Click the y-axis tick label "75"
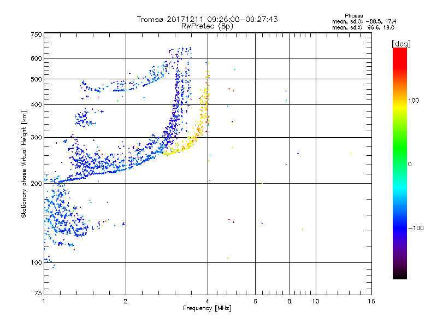The width and height of the screenshot is (437, 328). point(38,293)
